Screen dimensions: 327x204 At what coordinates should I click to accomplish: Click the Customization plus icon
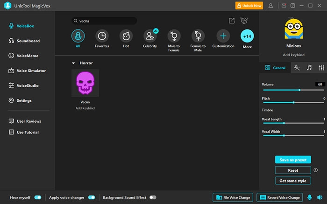[223, 36]
